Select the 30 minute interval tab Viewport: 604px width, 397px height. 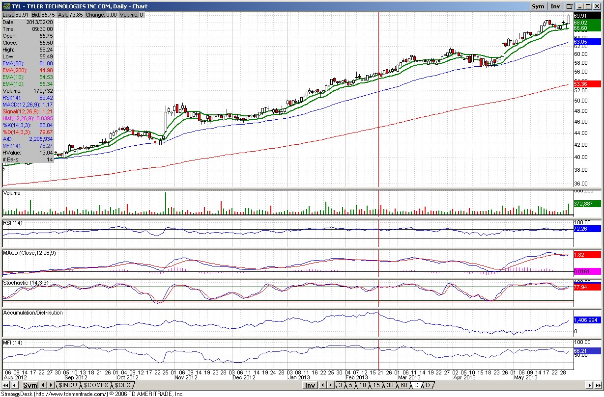[390, 385]
